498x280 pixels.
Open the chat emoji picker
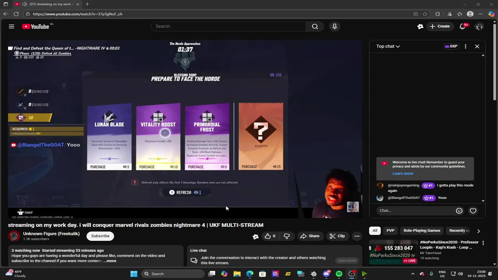click(x=459, y=211)
